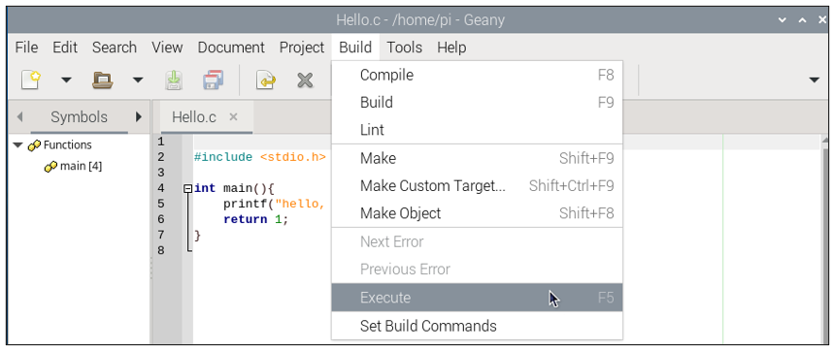Open the Tools menu
Image resolution: width=833 pixels, height=350 pixels.
(x=404, y=48)
